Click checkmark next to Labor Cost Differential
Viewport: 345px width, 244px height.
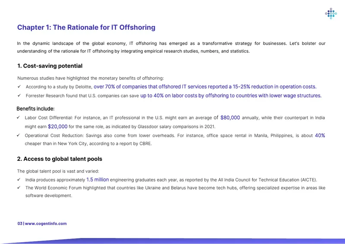point(18,118)
